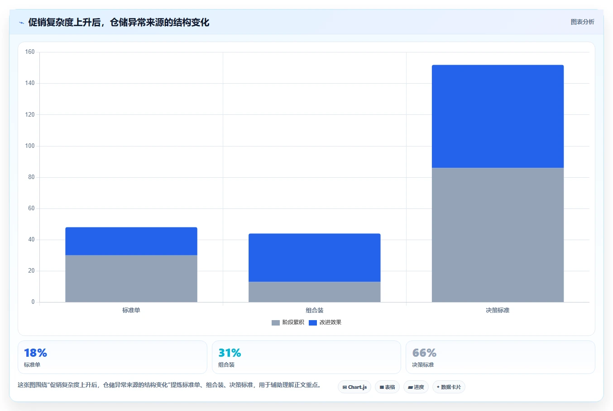Click the blue 改进效果 legend swatch
The width and height of the screenshot is (613, 411).
click(313, 322)
